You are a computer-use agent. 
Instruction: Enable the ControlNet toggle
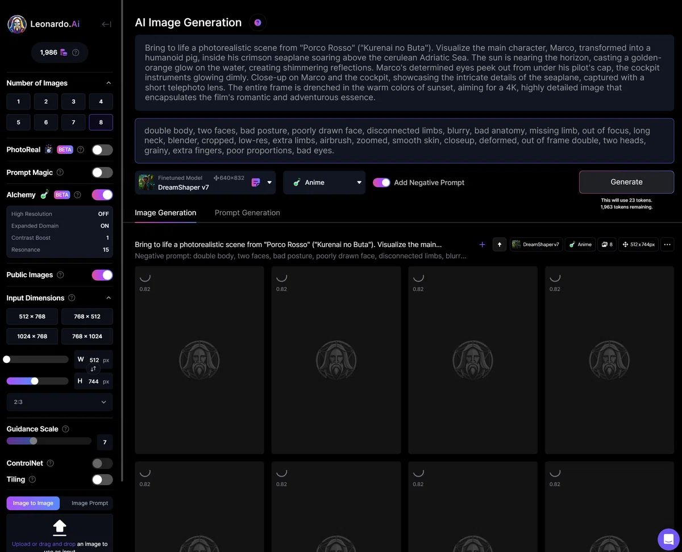click(102, 463)
